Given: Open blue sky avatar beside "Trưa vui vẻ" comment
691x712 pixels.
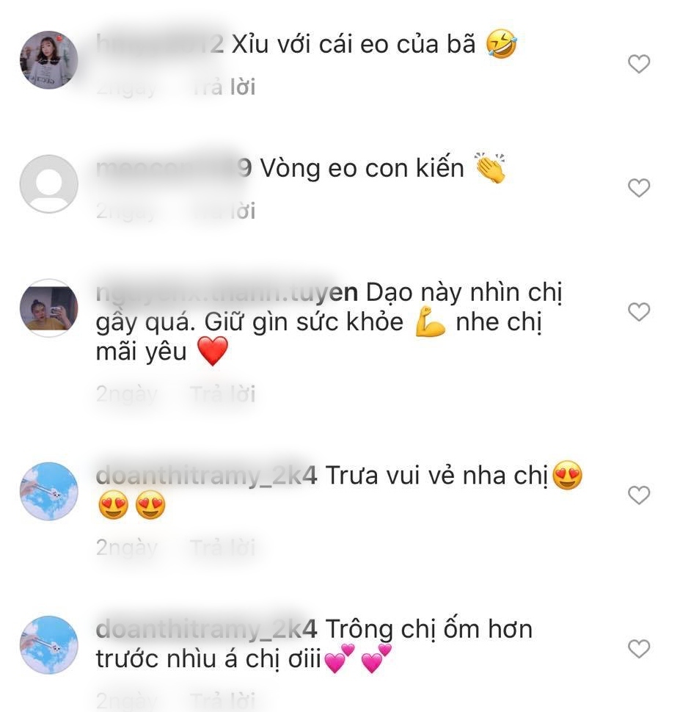Looking at the screenshot, I should tap(49, 491).
